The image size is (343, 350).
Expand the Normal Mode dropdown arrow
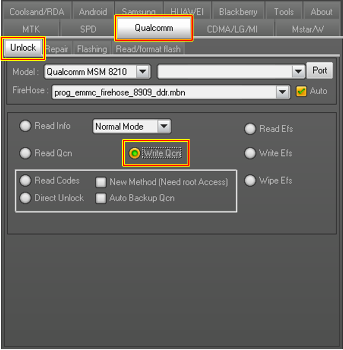point(164,126)
